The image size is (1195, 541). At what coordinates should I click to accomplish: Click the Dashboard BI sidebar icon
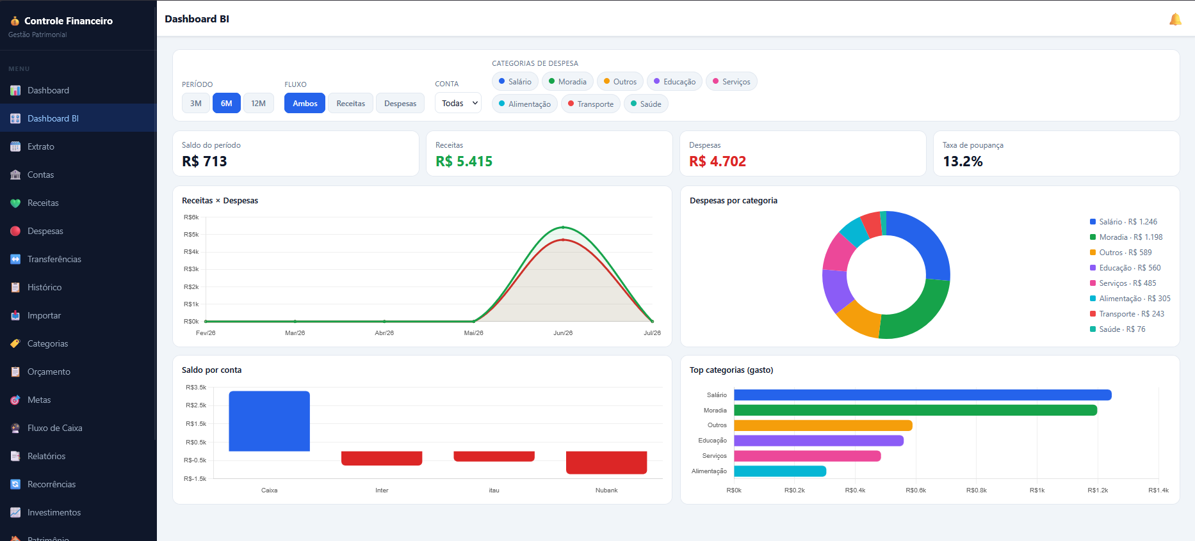pos(15,118)
